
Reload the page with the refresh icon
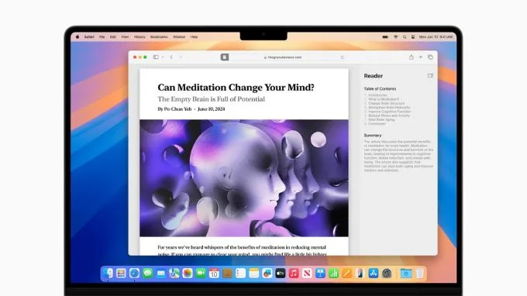342,57
